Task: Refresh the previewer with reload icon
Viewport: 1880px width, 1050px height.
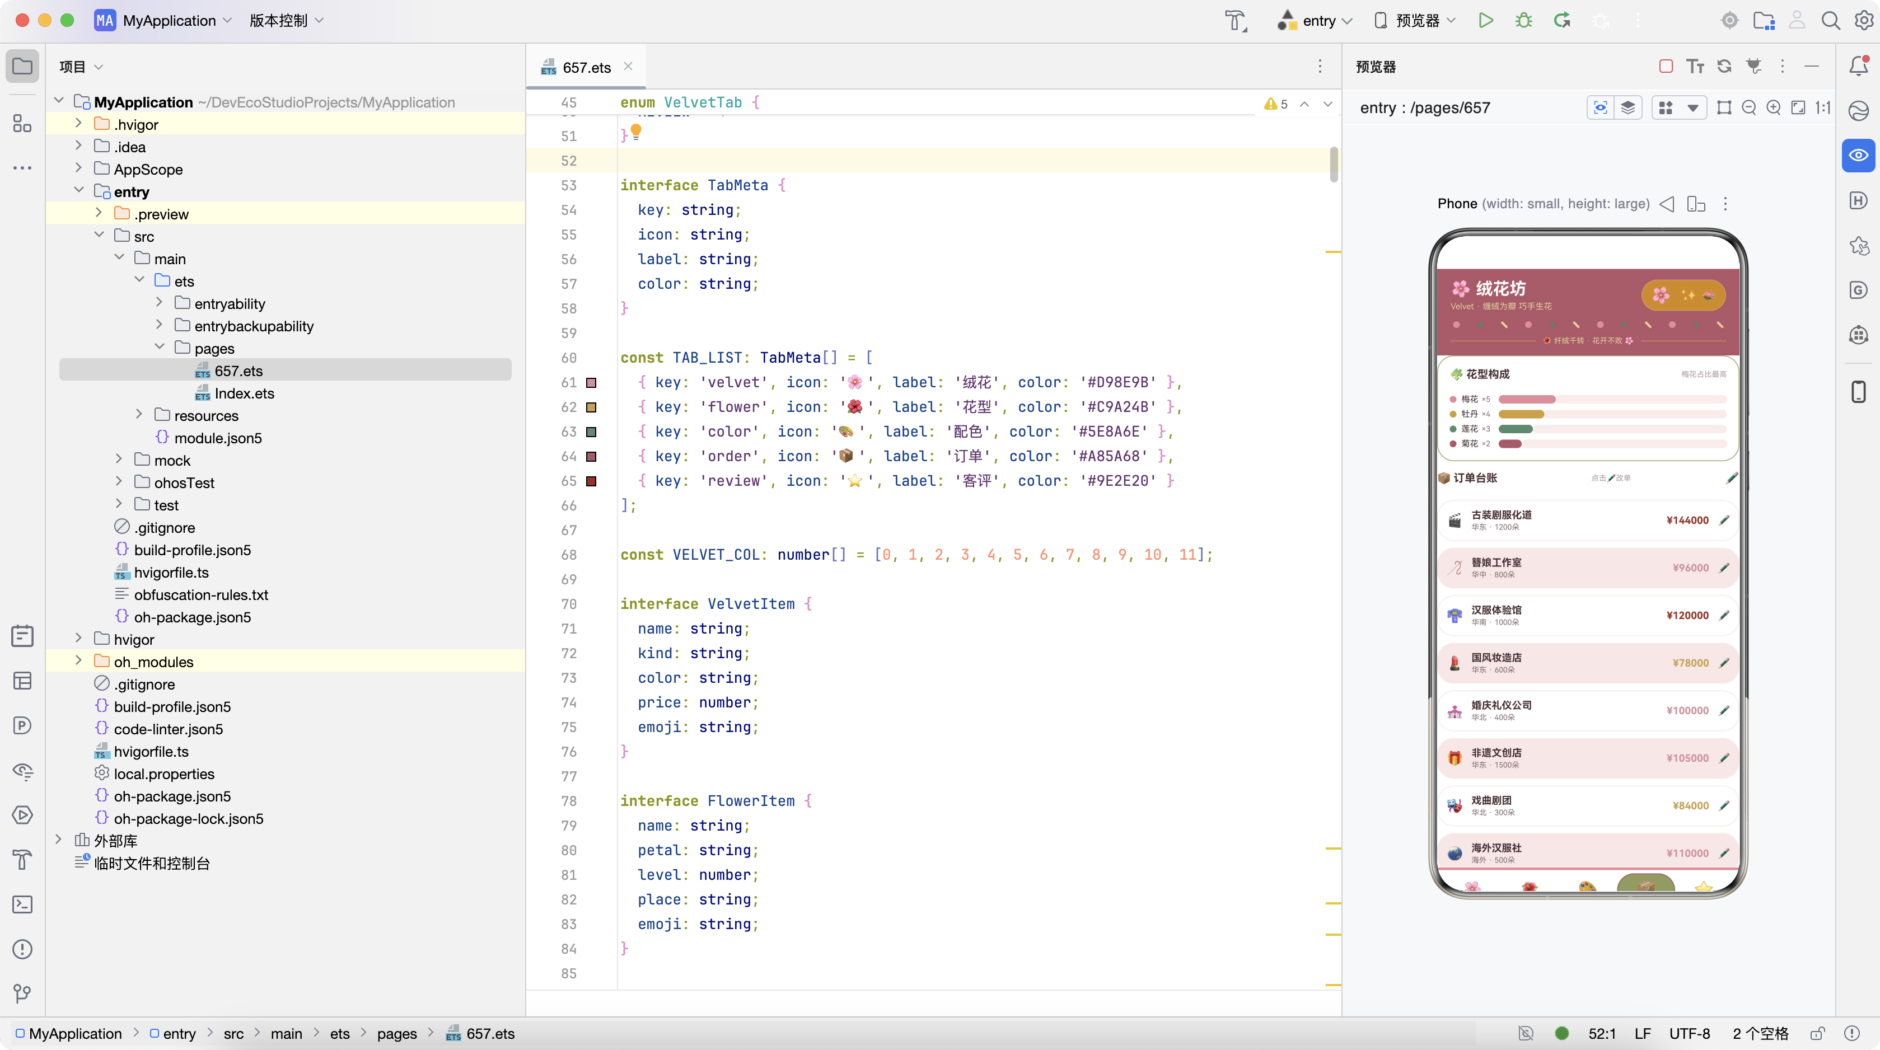Action: tap(1724, 67)
